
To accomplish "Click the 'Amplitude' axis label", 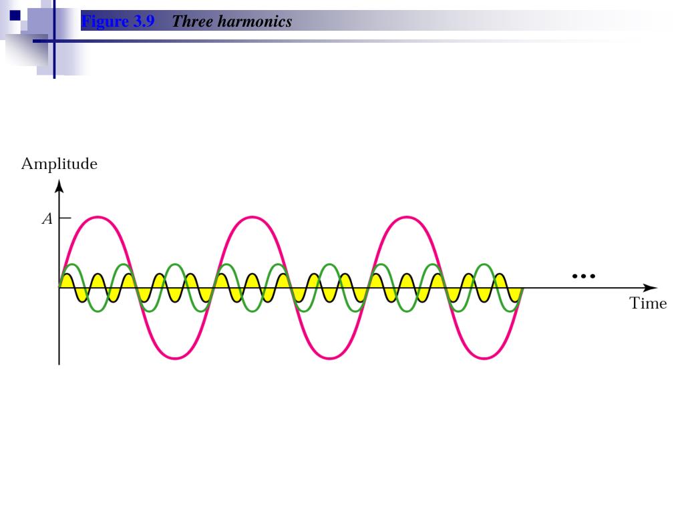I will (x=59, y=164).
